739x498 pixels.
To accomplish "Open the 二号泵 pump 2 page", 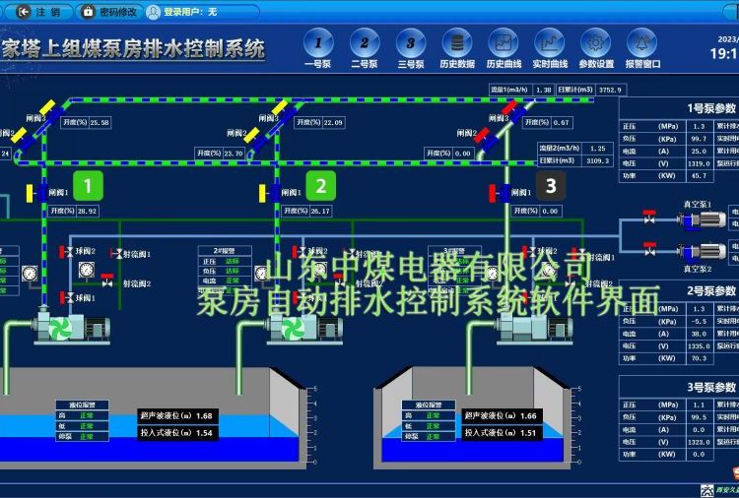I will (365, 43).
